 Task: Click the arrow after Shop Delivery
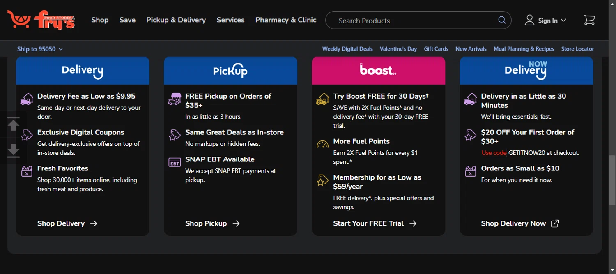coord(94,223)
